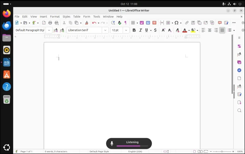The height and width of the screenshot is (154, 245).
Task: Open the Tools menu
Action: coord(97,16)
